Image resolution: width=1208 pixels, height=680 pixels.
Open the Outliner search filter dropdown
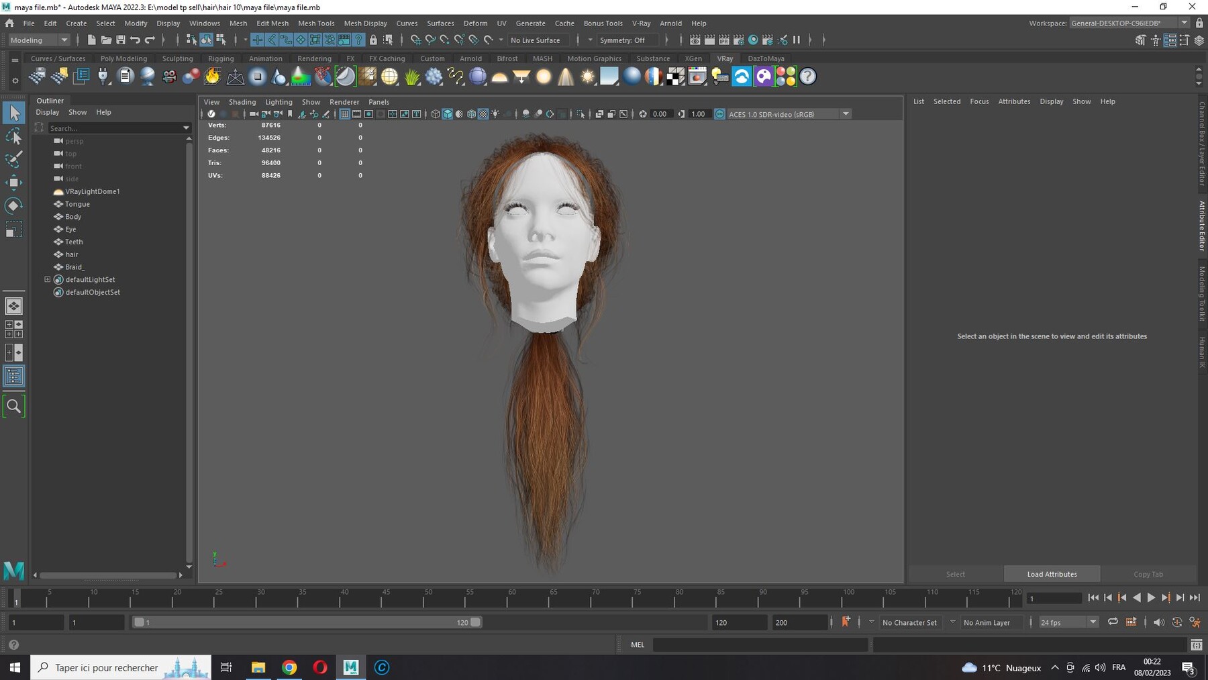pyautogui.click(x=186, y=128)
